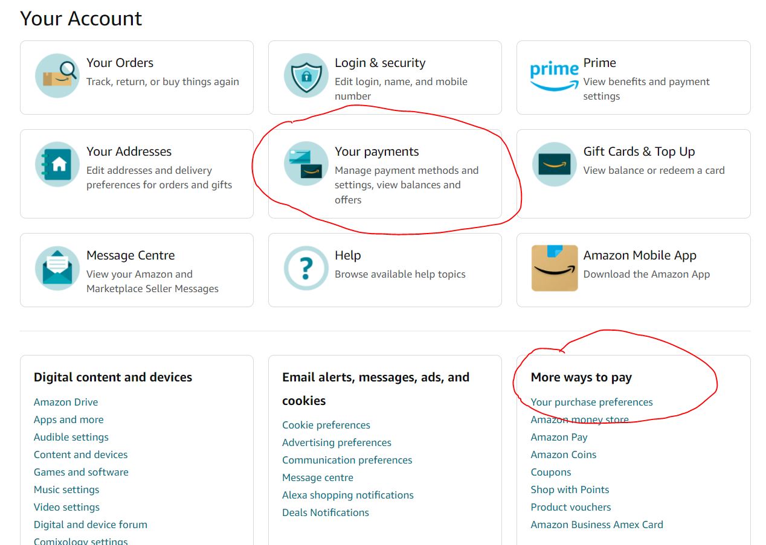
Task: Click the Message Centre envelope icon
Action: pos(57,268)
